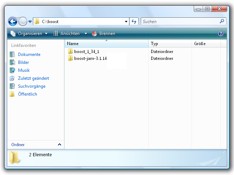234x175 pixels.
Task: Click the large folder icon in details pane
Action: click(14, 157)
